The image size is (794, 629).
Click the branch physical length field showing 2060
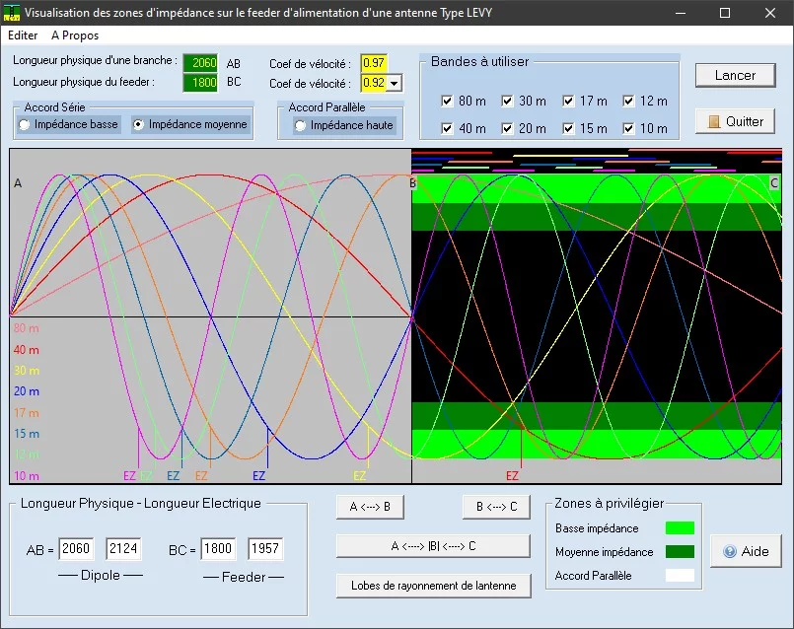[x=203, y=63]
